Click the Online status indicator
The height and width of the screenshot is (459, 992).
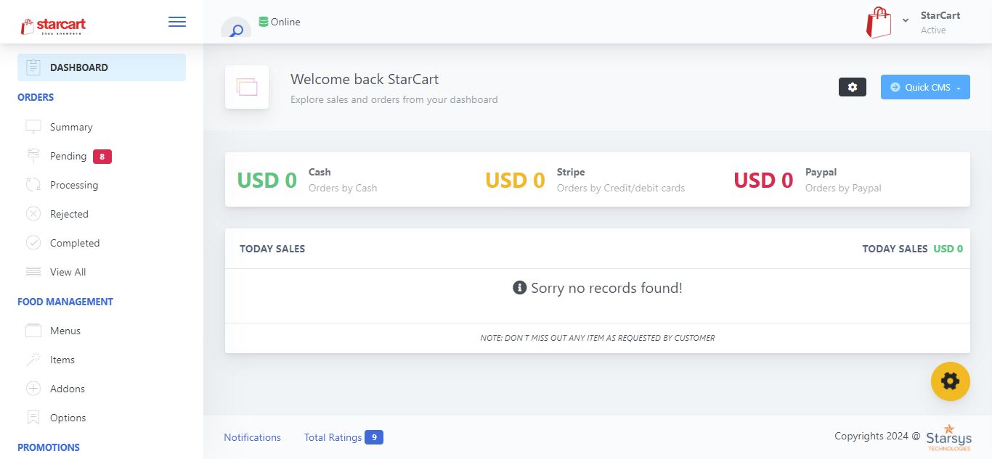tap(280, 22)
